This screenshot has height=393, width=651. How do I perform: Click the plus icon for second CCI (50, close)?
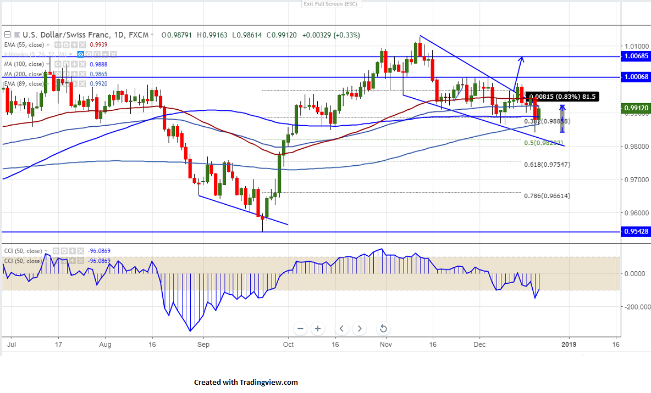pos(72,261)
